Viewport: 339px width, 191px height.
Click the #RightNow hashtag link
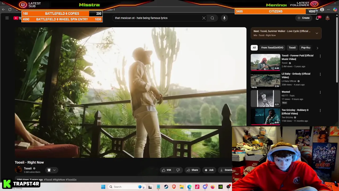(59, 180)
